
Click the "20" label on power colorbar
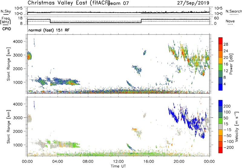pos(226,58)
